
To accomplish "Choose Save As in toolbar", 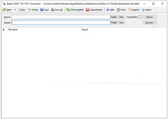I will coord(57,10).
